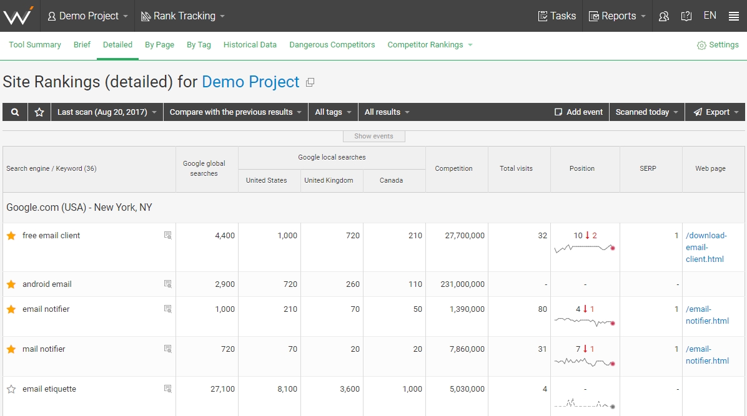Open SERP details icon for email etiquette
Image resolution: width=747 pixels, height=416 pixels.
tap(167, 389)
